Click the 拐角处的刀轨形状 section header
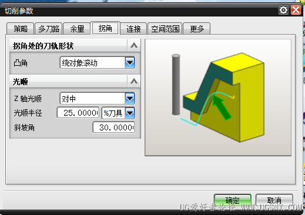 pos(75,46)
